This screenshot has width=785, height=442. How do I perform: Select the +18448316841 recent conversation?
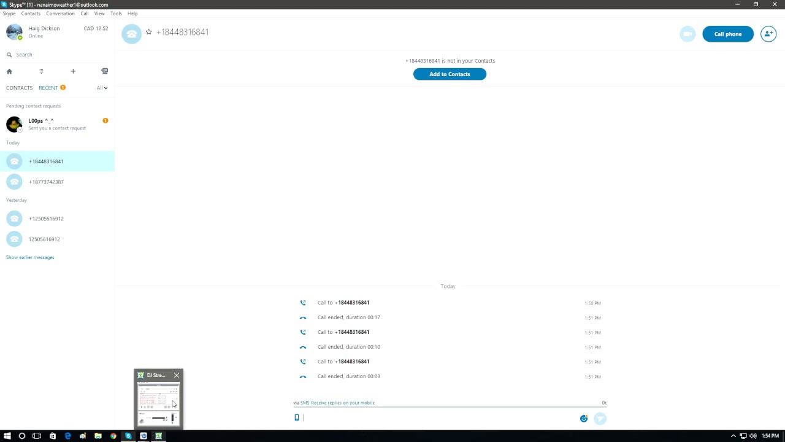[57, 161]
